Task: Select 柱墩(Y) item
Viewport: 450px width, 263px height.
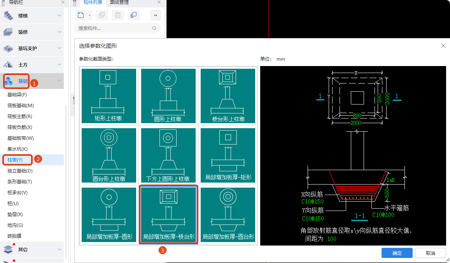Action: pos(15,160)
